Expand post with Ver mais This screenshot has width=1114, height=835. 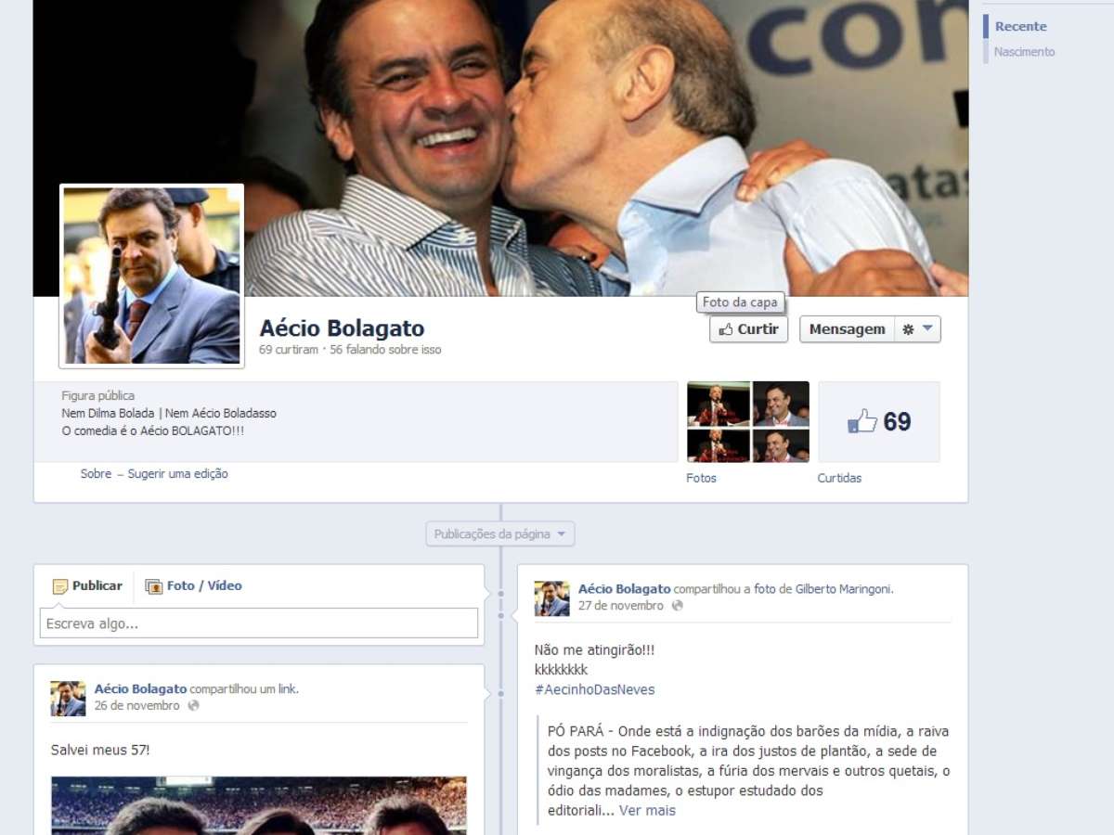[x=647, y=811]
